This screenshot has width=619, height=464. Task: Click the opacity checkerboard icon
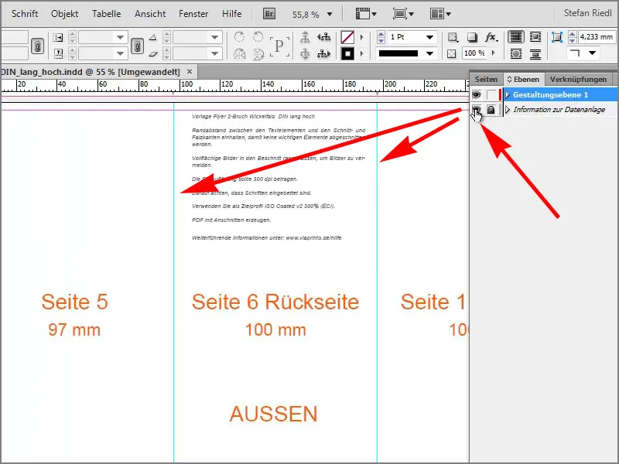452,53
